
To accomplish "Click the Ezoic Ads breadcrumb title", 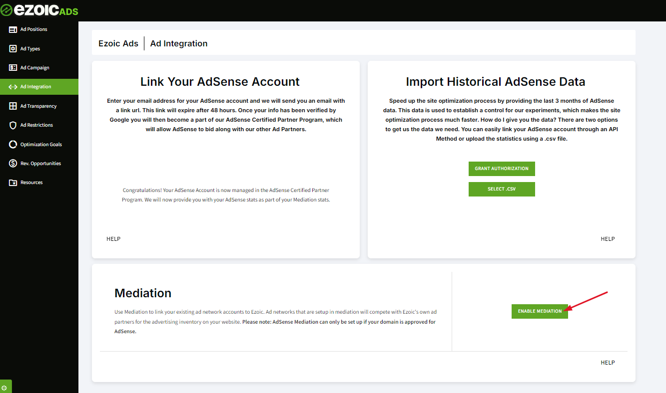I will (118, 43).
